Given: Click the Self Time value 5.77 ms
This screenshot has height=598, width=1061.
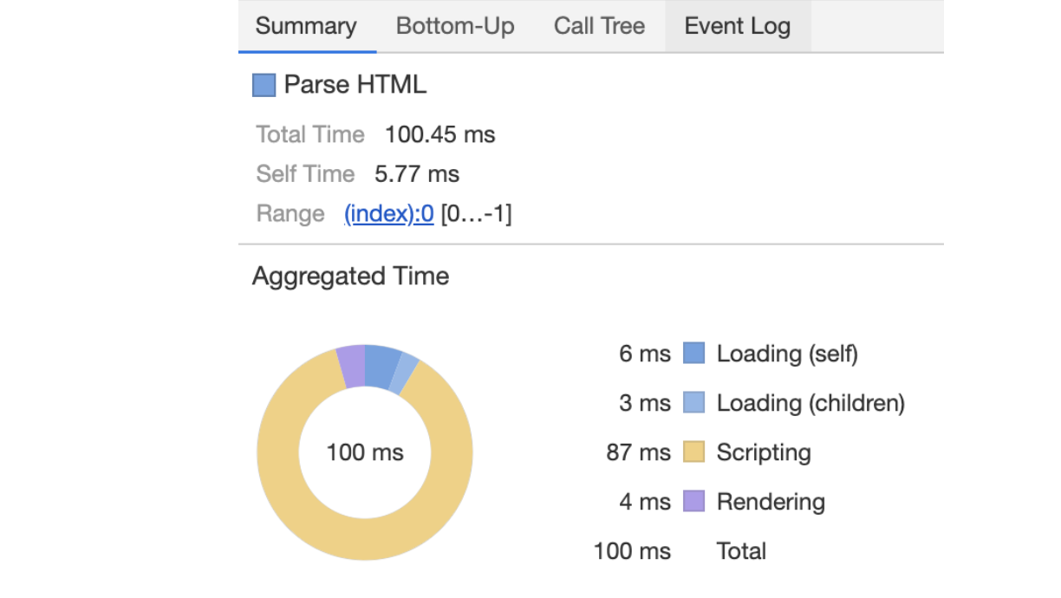Looking at the screenshot, I should (417, 174).
